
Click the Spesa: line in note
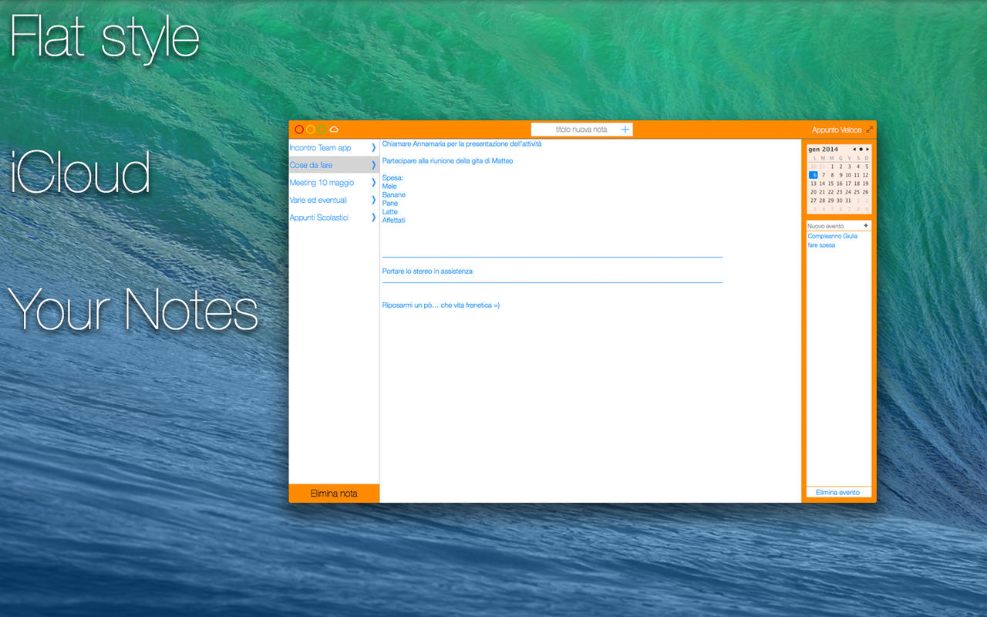point(393,178)
